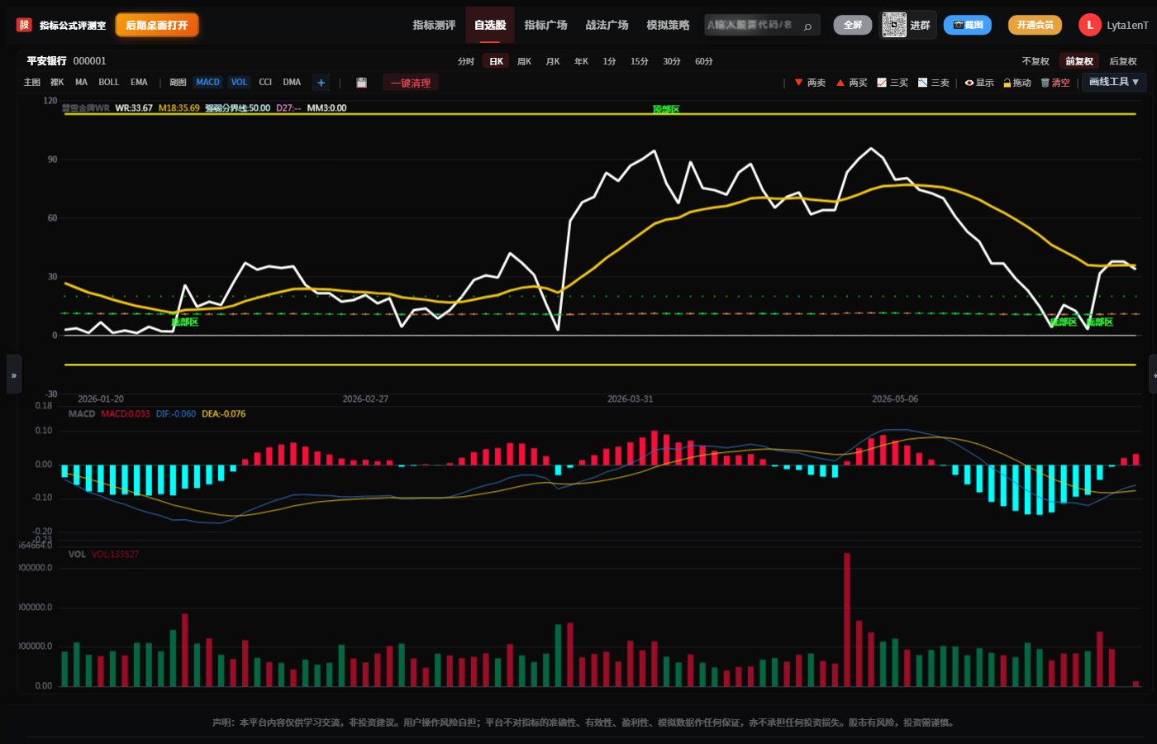This screenshot has width=1157, height=744.
Task: Click the search magnifier icon
Action: pos(807,26)
